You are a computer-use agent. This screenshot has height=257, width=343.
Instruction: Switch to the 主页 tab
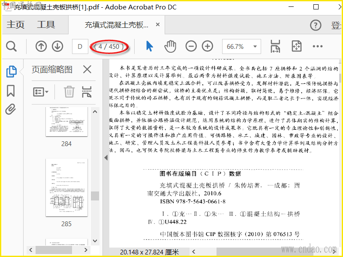point(15,25)
